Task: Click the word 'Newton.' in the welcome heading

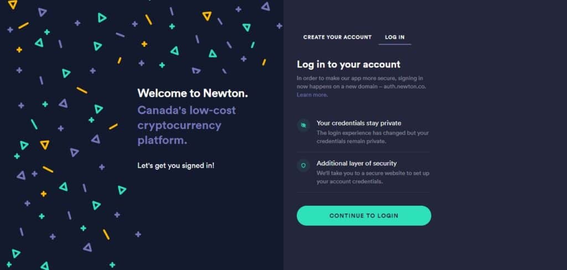Action: (226, 94)
